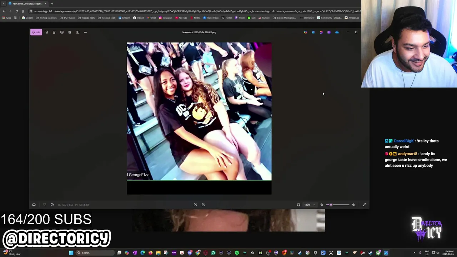Open the Gmail bookmark
Screen dimensions: 457x257
pos(151,18)
